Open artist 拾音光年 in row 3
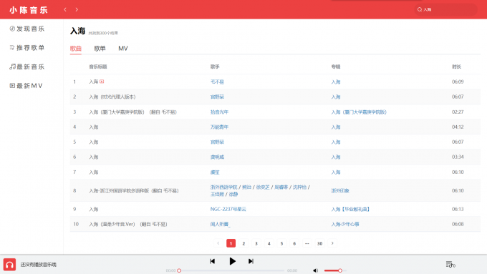This screenshot has width=487, height=274. tap(219, 112)
